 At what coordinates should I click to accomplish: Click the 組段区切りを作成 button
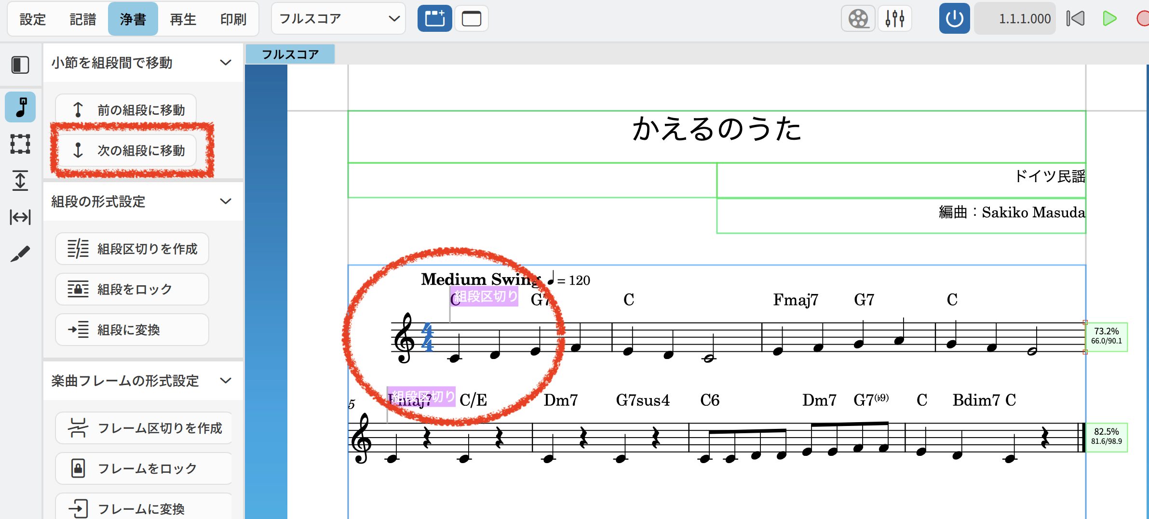pyautogui.click(x=132, y=249)
